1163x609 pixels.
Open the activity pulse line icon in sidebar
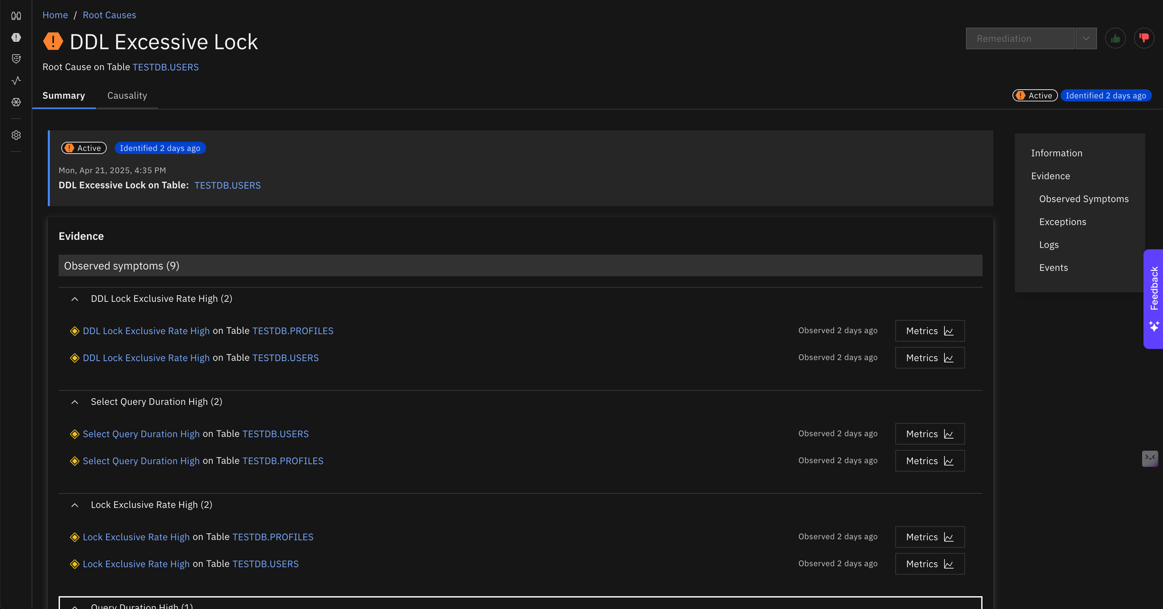(16, 80)
